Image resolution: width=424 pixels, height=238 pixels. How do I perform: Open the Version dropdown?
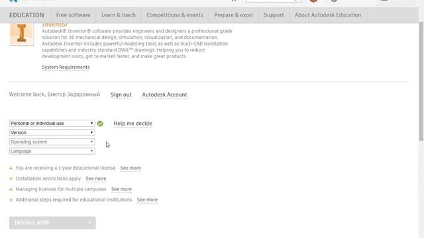coord(52,132)
